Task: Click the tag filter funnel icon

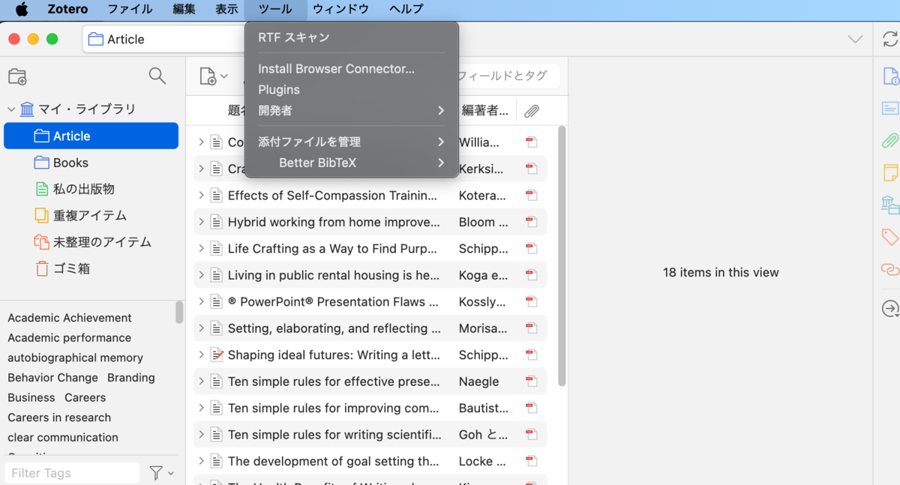Action: point(156,473)
